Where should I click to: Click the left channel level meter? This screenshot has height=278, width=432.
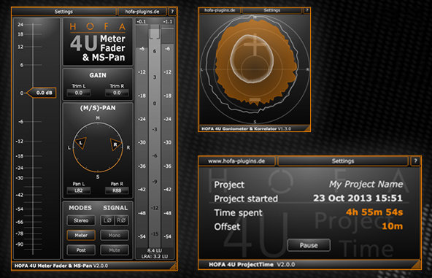click(x=142, y=136)
